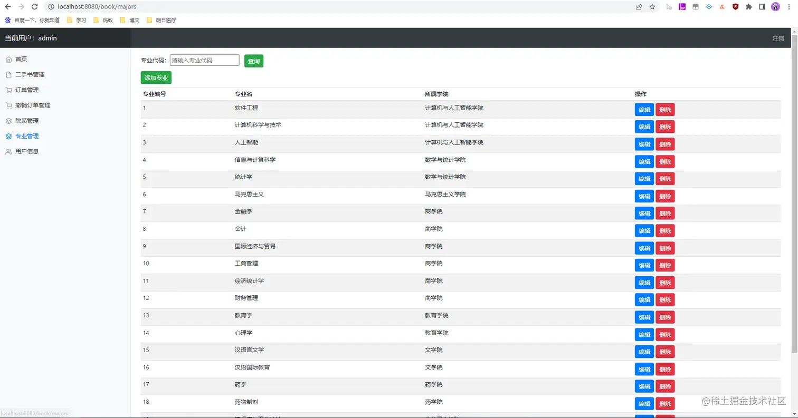
Task: Delete the 汉语言文学 row
Action: [665, 352]
